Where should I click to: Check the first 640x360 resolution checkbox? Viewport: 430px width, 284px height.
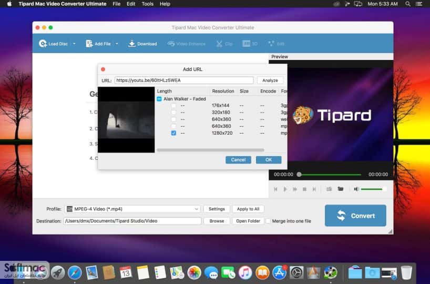click(173, 119)
